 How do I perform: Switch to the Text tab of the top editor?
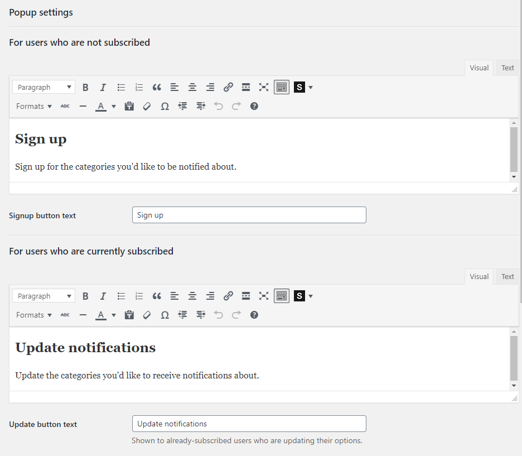[x=507, y=68]
